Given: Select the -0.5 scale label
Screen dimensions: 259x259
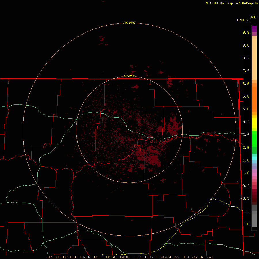Looking at the screenshot, I should pyautogui.click(x=245, y=198).
